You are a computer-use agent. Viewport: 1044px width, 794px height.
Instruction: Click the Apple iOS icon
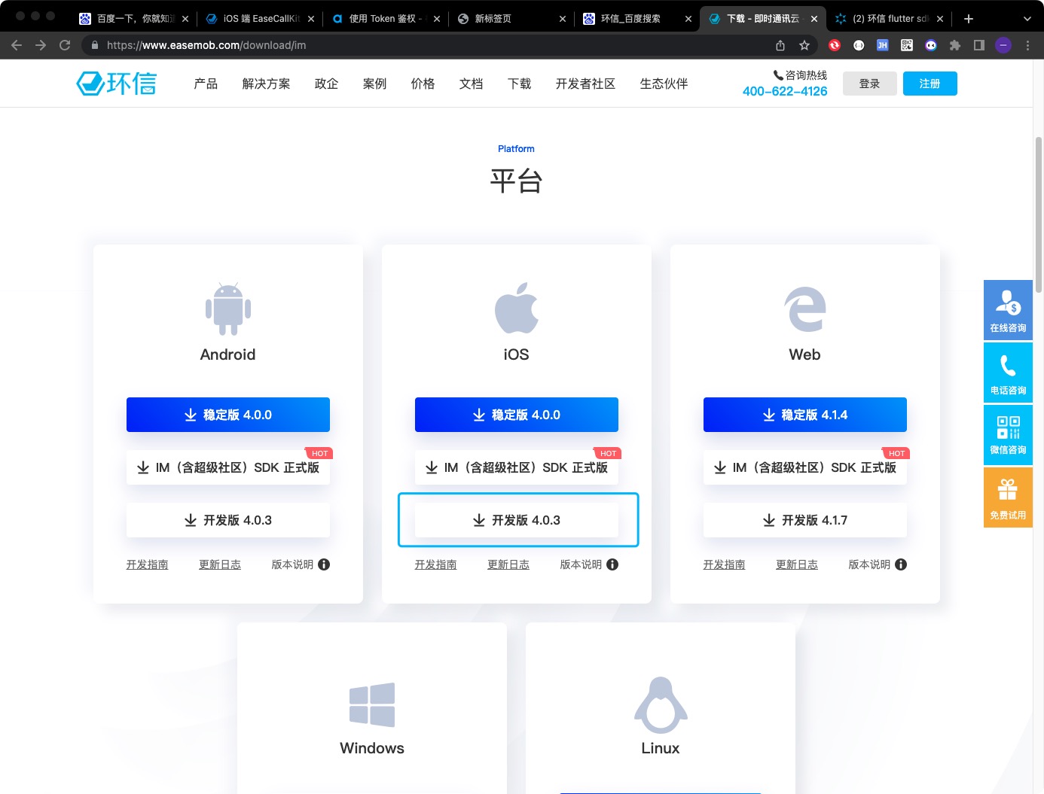pos(517,308)
